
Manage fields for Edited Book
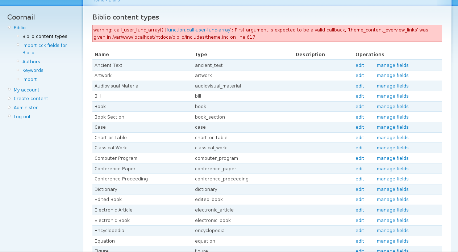click(x=392, y=200)
